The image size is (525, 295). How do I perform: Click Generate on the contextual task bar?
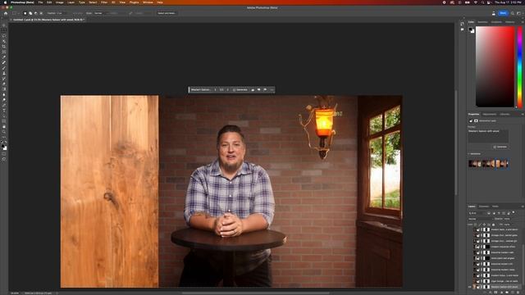point(240,89)
